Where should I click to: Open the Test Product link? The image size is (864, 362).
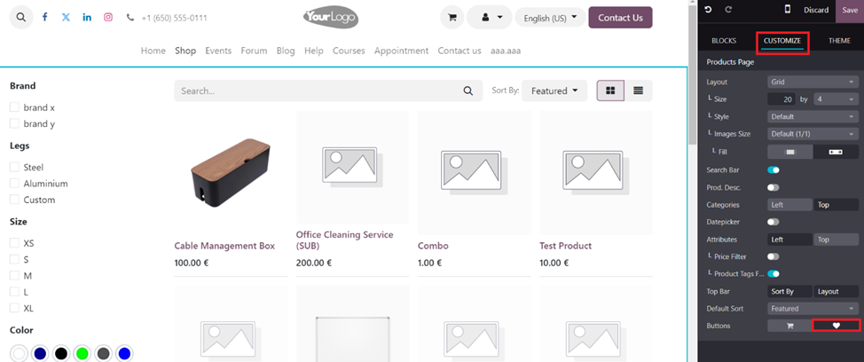tap(565, 246)
